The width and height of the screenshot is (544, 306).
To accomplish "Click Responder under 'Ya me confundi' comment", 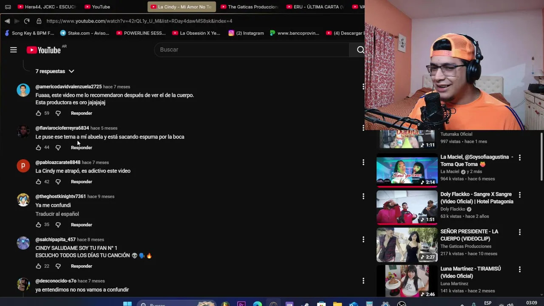I will 82,224.
